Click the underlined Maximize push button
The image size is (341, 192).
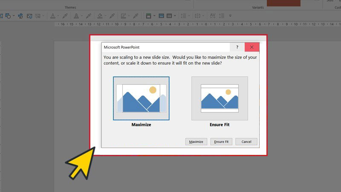pos(196,142)
